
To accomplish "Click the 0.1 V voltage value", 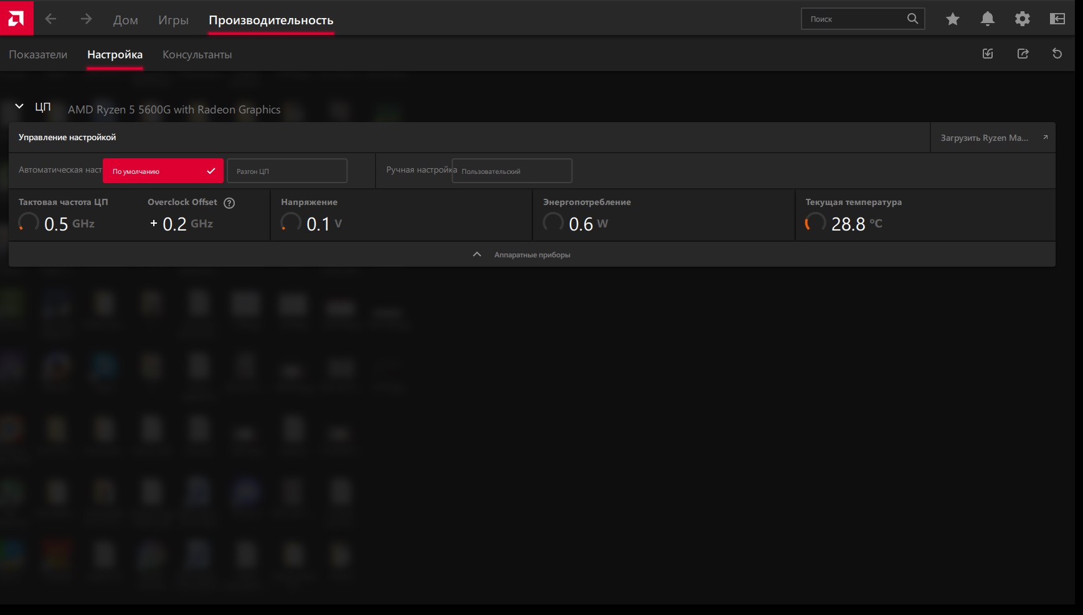I will 324,224.
